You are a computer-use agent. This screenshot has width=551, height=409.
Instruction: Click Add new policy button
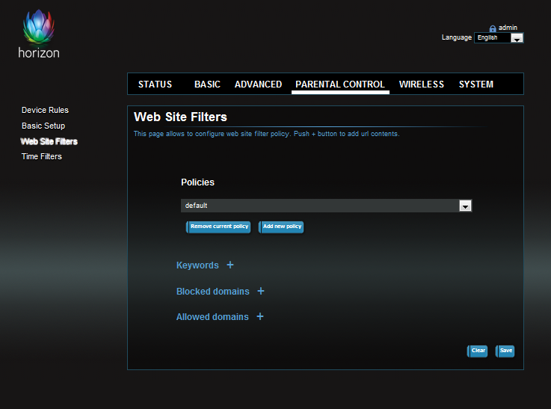tap(281, 227)
